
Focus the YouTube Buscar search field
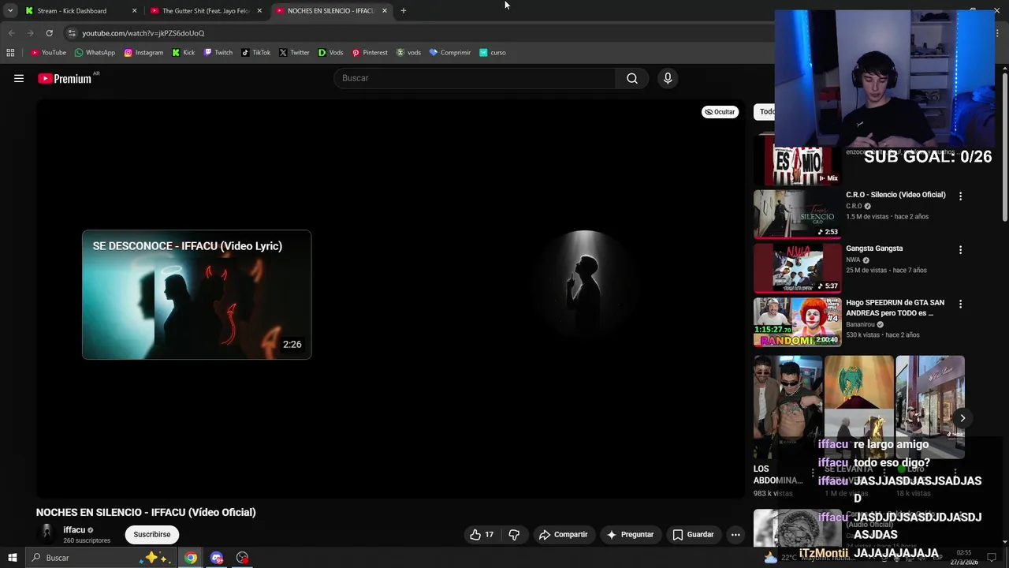(x=475, y=78)
